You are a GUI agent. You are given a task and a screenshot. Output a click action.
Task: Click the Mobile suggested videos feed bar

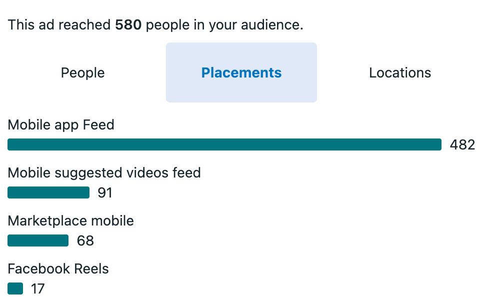(x=48, y=192)
